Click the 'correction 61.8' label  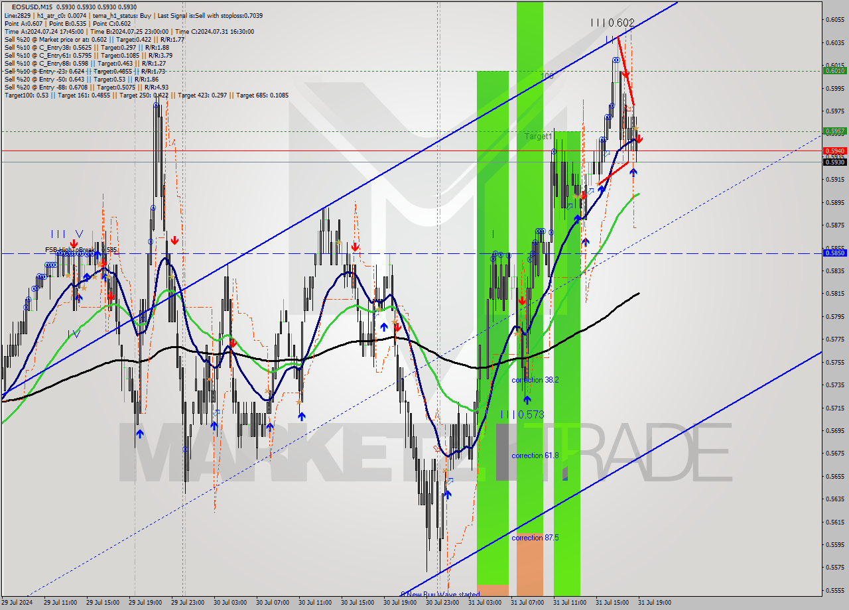(535, 456)
